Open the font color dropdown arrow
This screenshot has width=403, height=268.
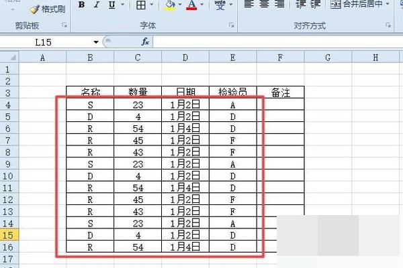point(202,5)
